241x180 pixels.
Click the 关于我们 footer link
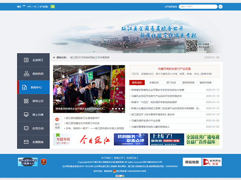(106, 158)
